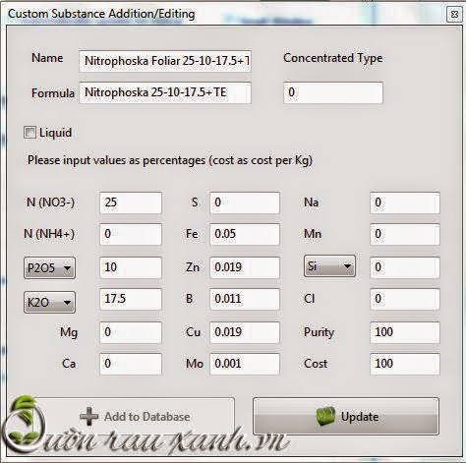466x463 pixels.
Task: Click the 'Name' label
Action: [x=47, y=58]
